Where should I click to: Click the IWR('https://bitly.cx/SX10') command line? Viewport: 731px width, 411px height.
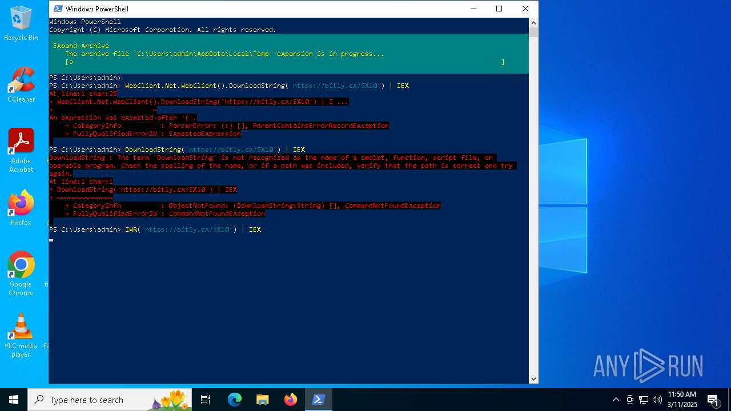pyautogui.click(x=193, y=229)
